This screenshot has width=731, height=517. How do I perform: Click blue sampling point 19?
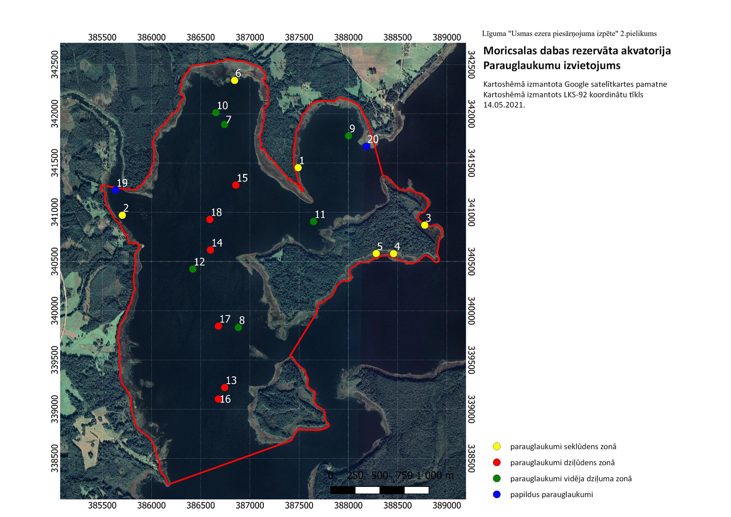pyautogui.click(x=115, y=190)
